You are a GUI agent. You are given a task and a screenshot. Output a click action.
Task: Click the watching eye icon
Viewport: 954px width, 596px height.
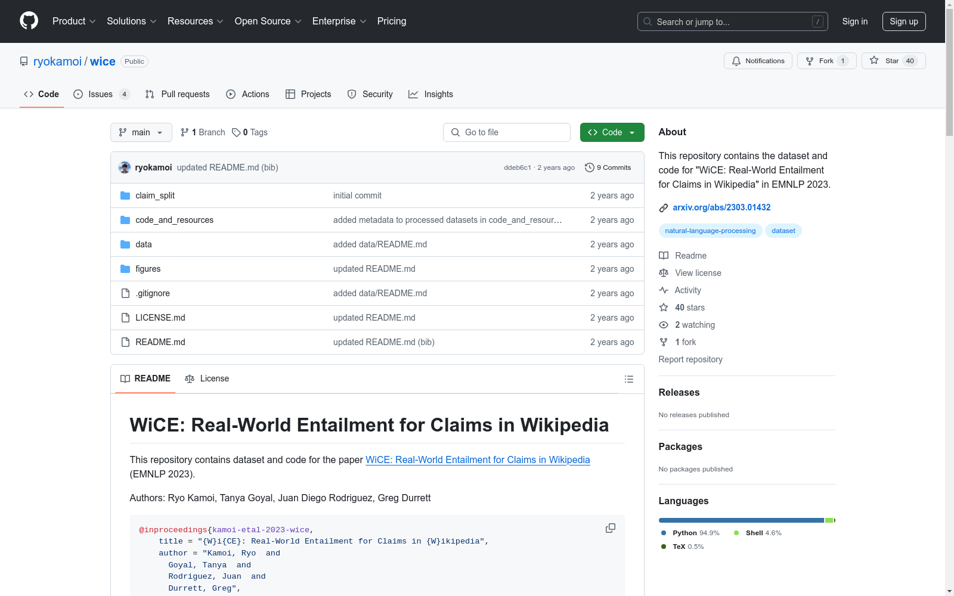[664, 325]
